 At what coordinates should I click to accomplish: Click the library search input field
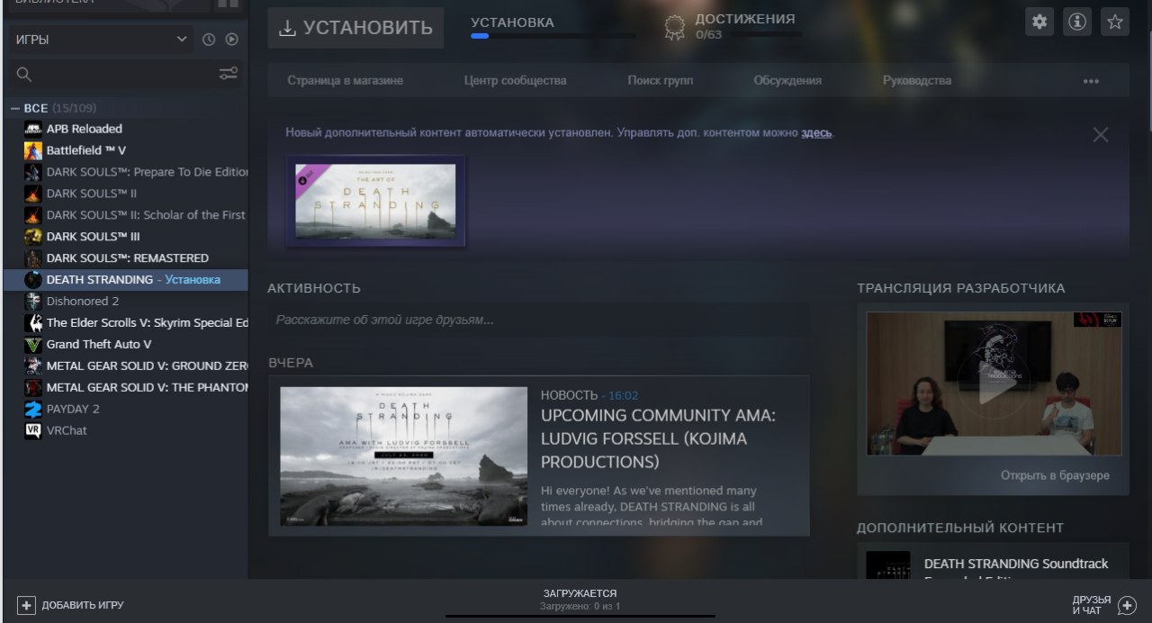coord(124,75)
